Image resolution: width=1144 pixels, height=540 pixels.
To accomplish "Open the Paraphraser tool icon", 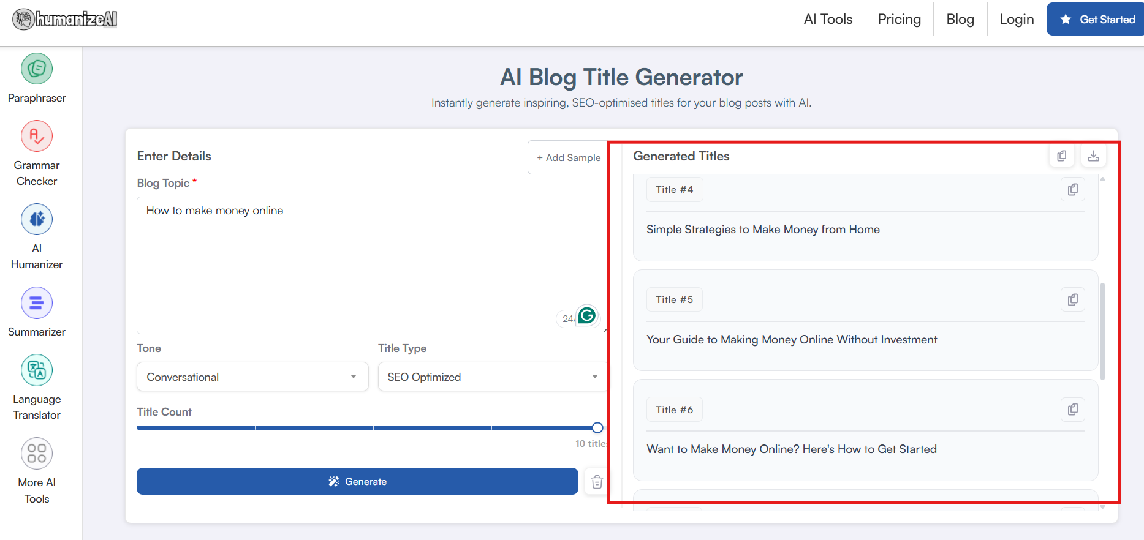I will point(37,69).
